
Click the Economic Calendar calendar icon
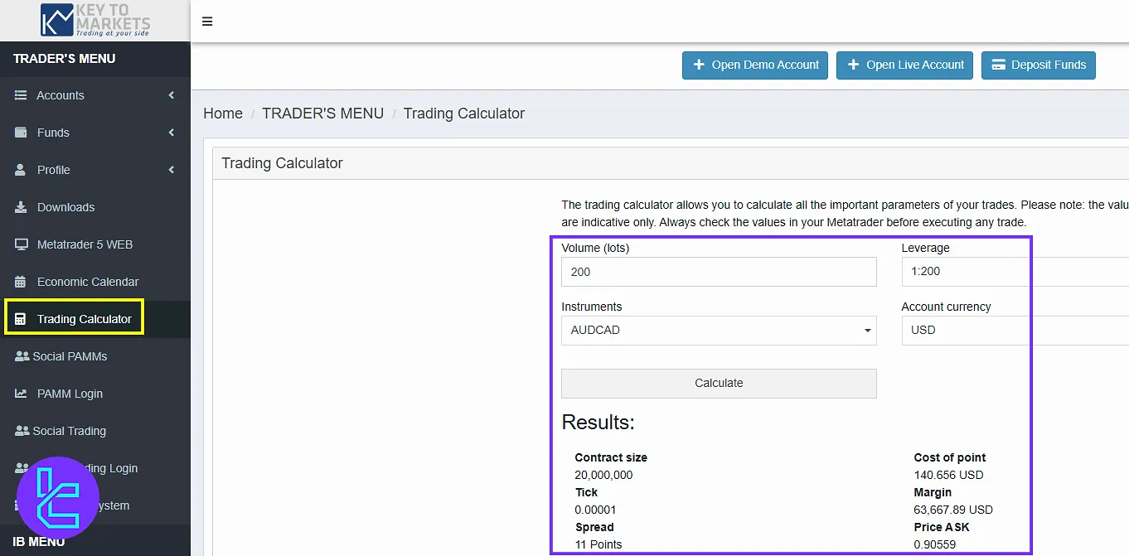pyautogui.click(x=21, y=282)
